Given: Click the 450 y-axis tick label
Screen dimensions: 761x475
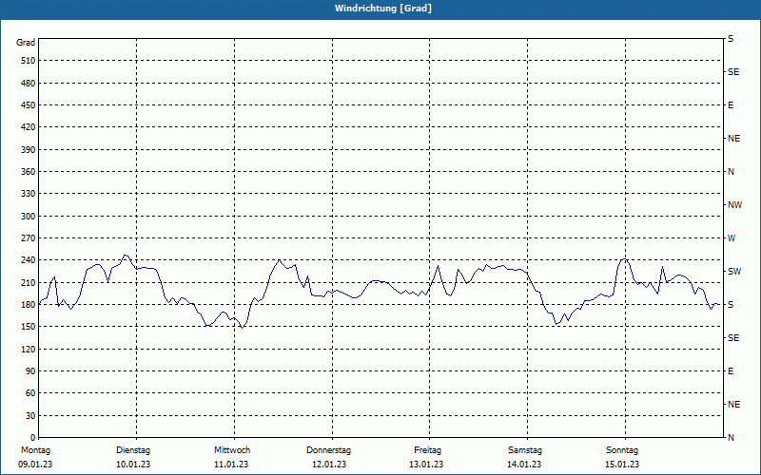Looking at the screenshot, I should [28, 105].
